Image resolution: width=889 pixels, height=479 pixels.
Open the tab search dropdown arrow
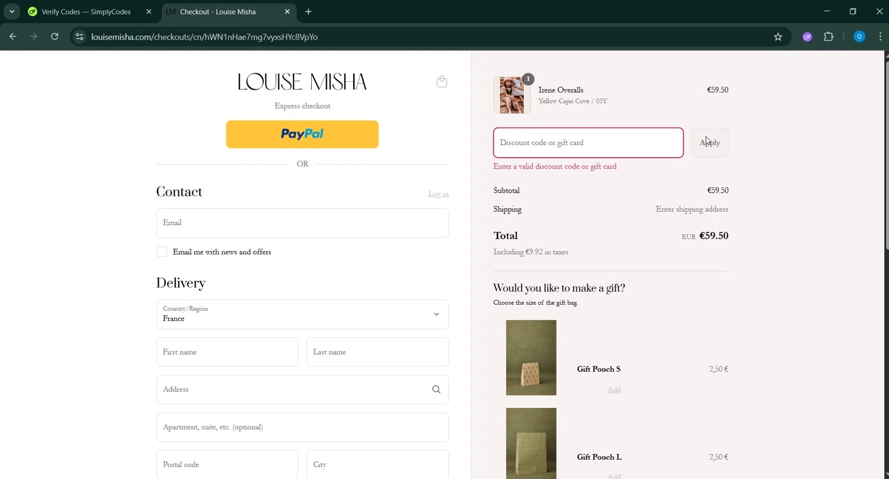click(12, 12)
